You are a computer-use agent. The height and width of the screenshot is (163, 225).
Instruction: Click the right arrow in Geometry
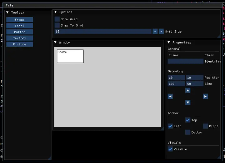coord(205,96)
